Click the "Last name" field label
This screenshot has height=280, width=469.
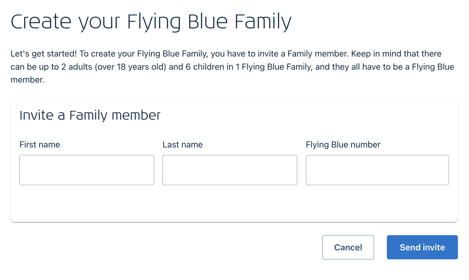click(x=183, y=145)
